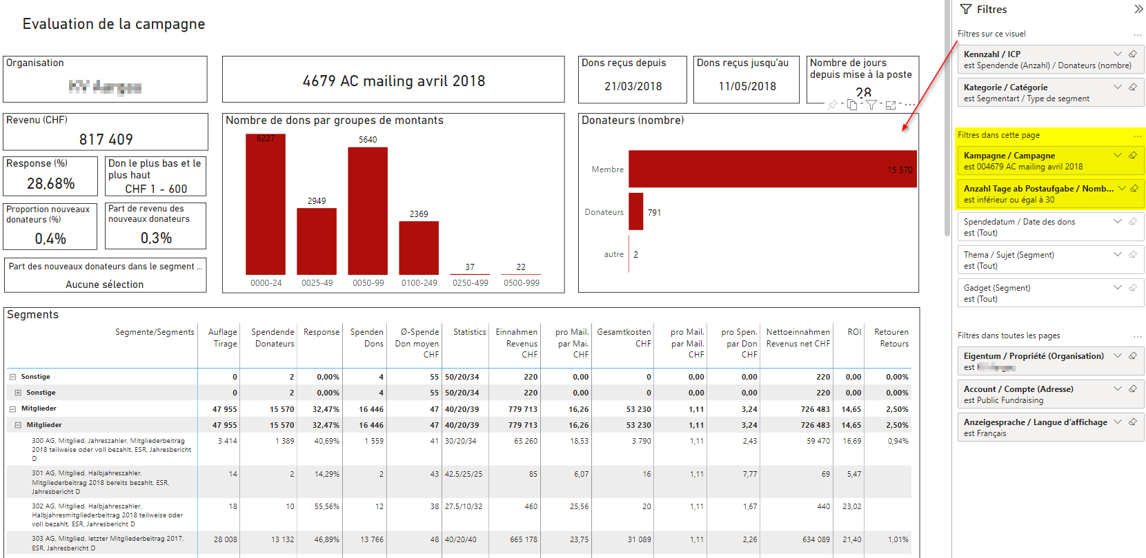This screenshot has width=1146, height=558.
Task: Clear the Anzahl Tage ab Postaufgabe filter
Action: pos(1134,188)
